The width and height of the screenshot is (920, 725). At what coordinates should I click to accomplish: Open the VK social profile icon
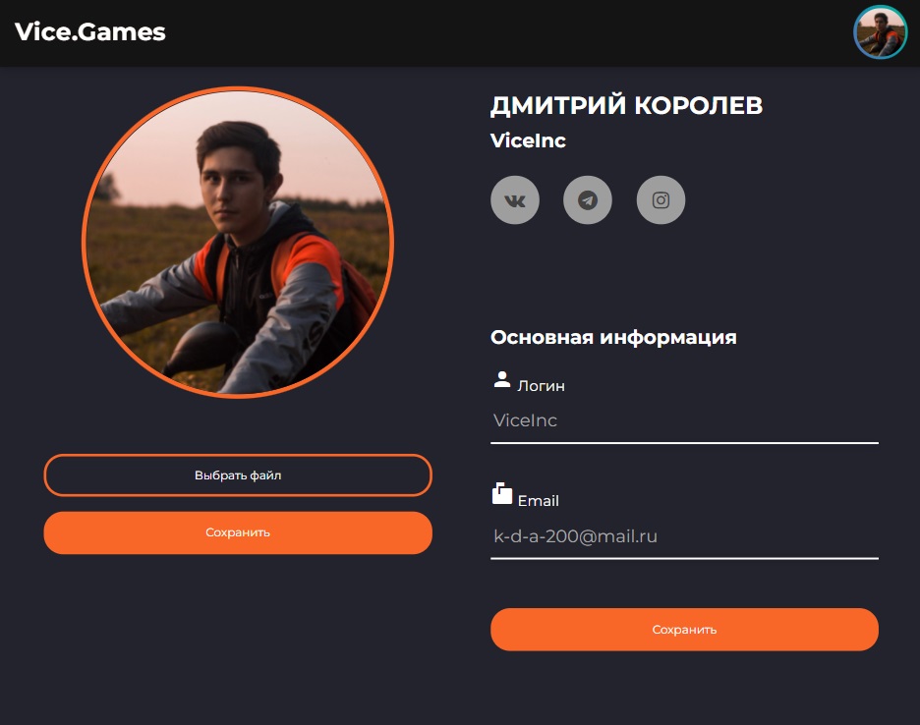(x=515, y=200)
